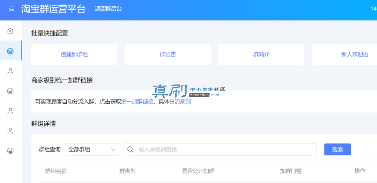Focus the 输入关键词查找 search field
Viewport: 377px width, 183px height.
(221, 149)
